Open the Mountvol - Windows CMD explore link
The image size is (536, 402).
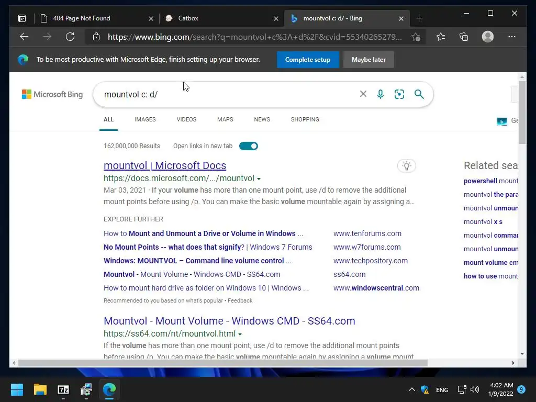(x=192, y=274)
